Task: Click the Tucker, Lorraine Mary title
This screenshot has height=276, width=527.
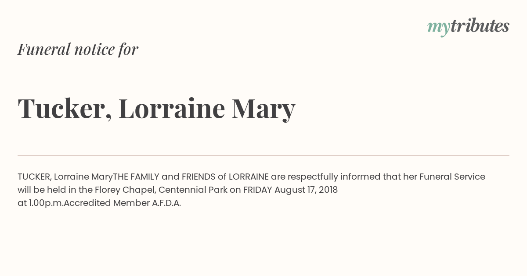Action: pyautogui.click(x=156, y=108)
